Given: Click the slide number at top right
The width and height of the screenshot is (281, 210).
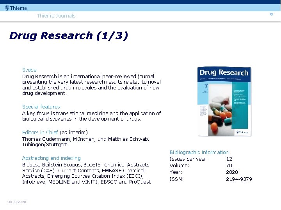Looking at the screenshot, I should (x=271, y=14).
